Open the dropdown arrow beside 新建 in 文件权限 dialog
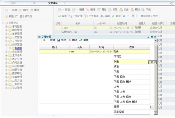Image resolution: width=175 pixels, height=118 pixels. coord(48,40)
